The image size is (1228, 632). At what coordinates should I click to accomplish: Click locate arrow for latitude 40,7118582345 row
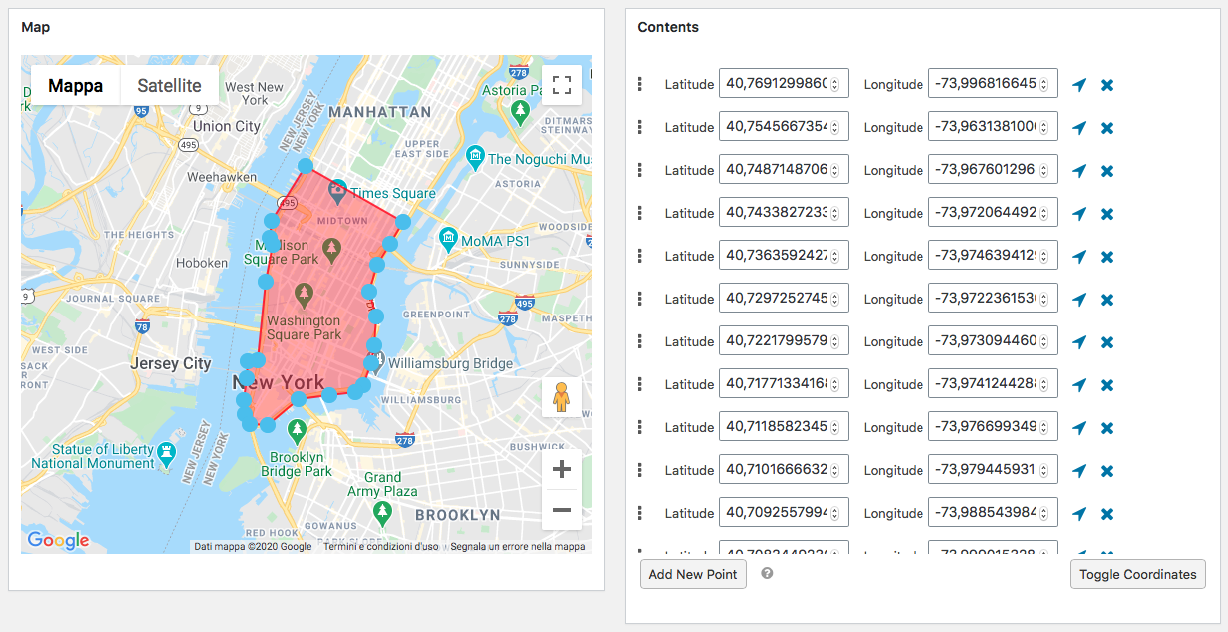pyautogui.click(x=1078, y=428)
